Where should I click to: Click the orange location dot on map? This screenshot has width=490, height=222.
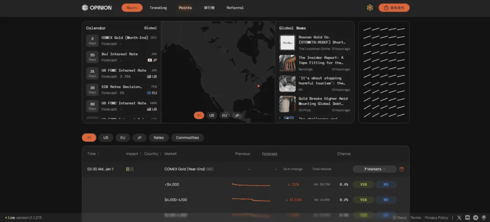coord(258,86)
